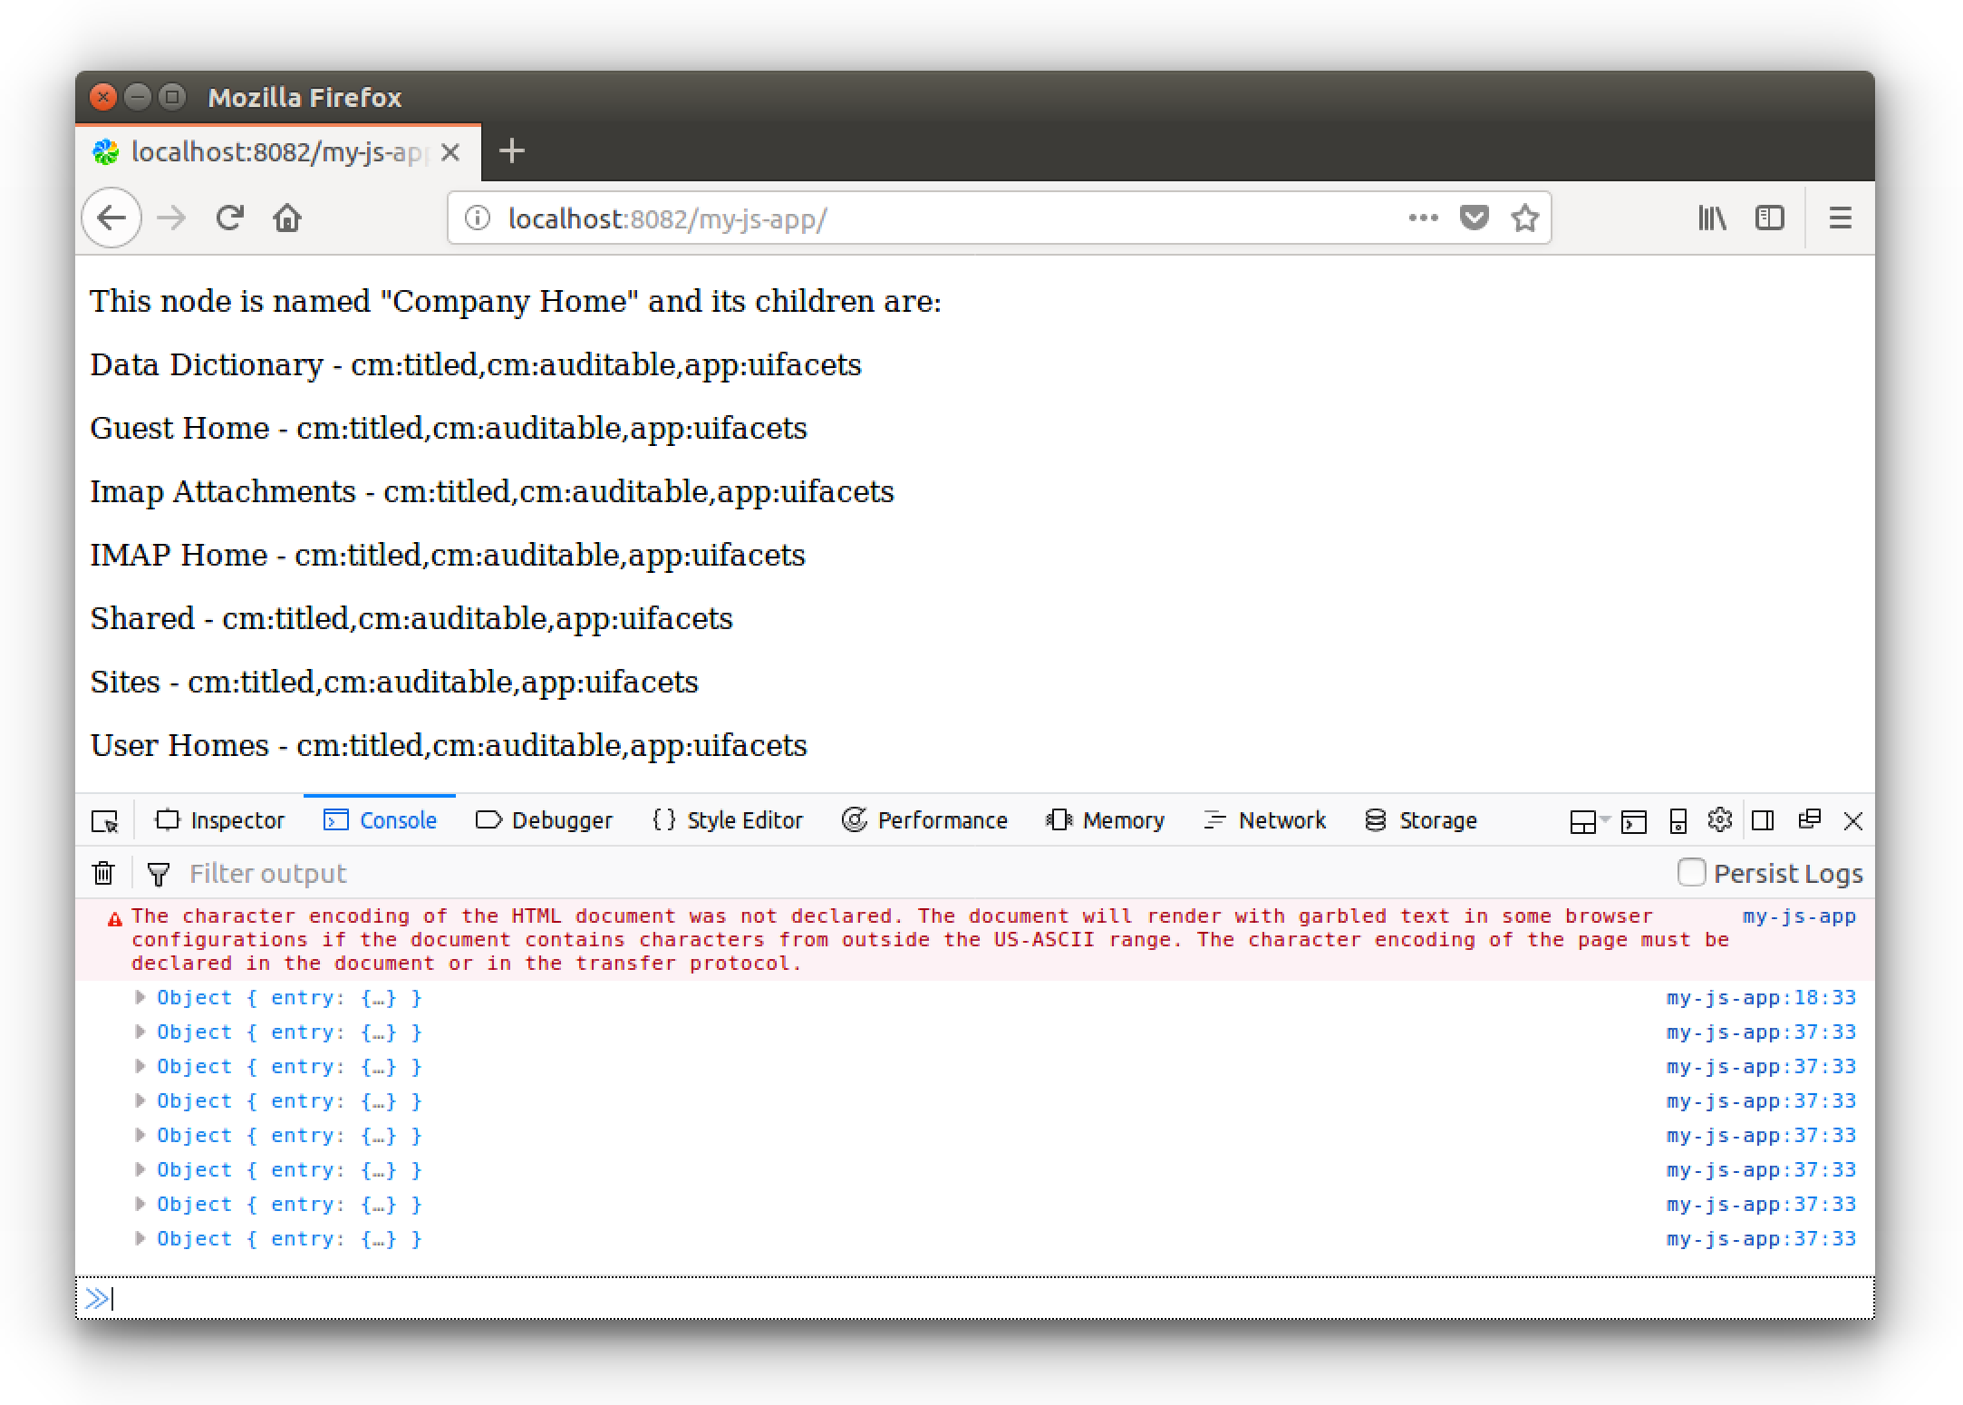This screenshot has width=1963, height=1405.
Task: Open the Library bookshelf icon
Action: (x=1712, y=218)
